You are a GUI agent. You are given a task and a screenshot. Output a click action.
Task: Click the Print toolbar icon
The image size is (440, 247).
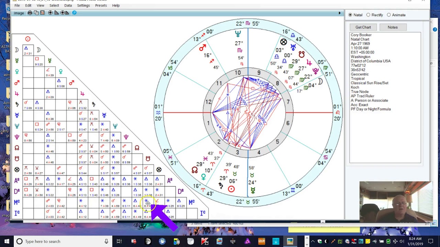pyautogui.click(x=30, y=13)
